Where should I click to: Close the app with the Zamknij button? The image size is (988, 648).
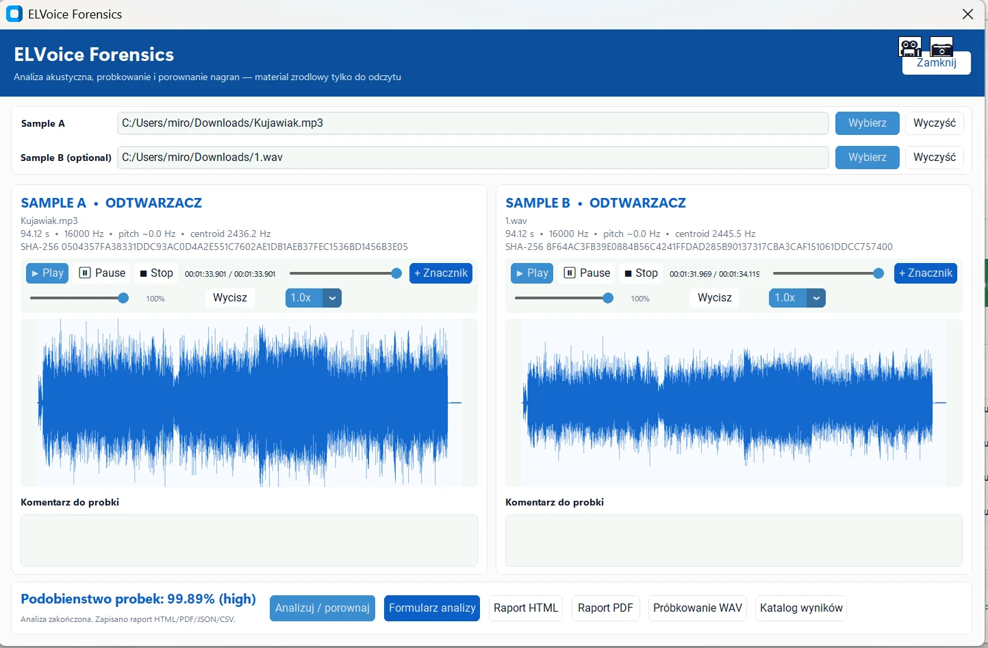[x=936, y=63]
